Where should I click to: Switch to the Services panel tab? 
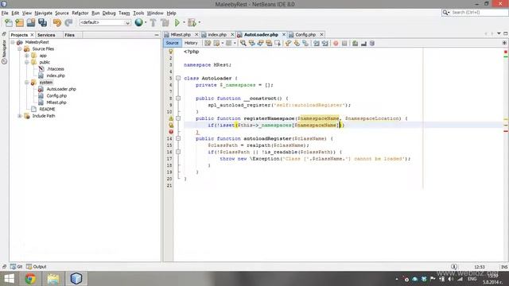point(46,35)
